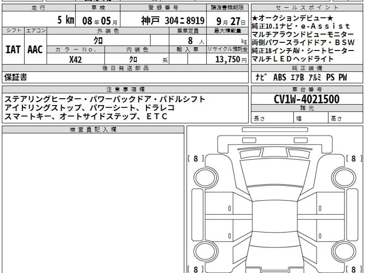Click the アイドリングストップ、パワーシート line

pos(89,107)
